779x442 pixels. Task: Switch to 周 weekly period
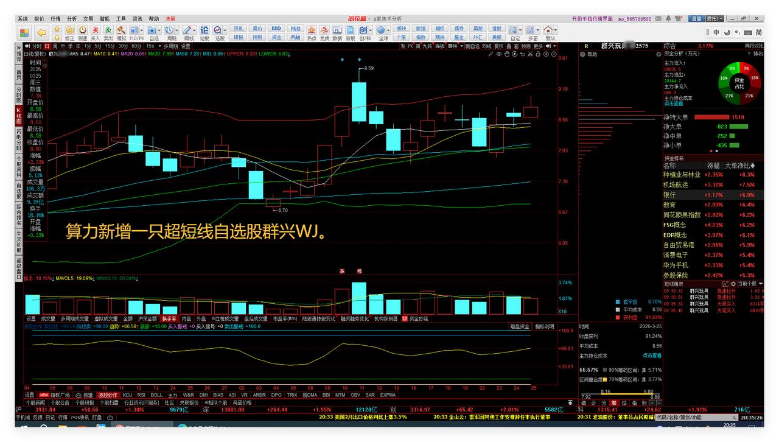coord(55,46)
